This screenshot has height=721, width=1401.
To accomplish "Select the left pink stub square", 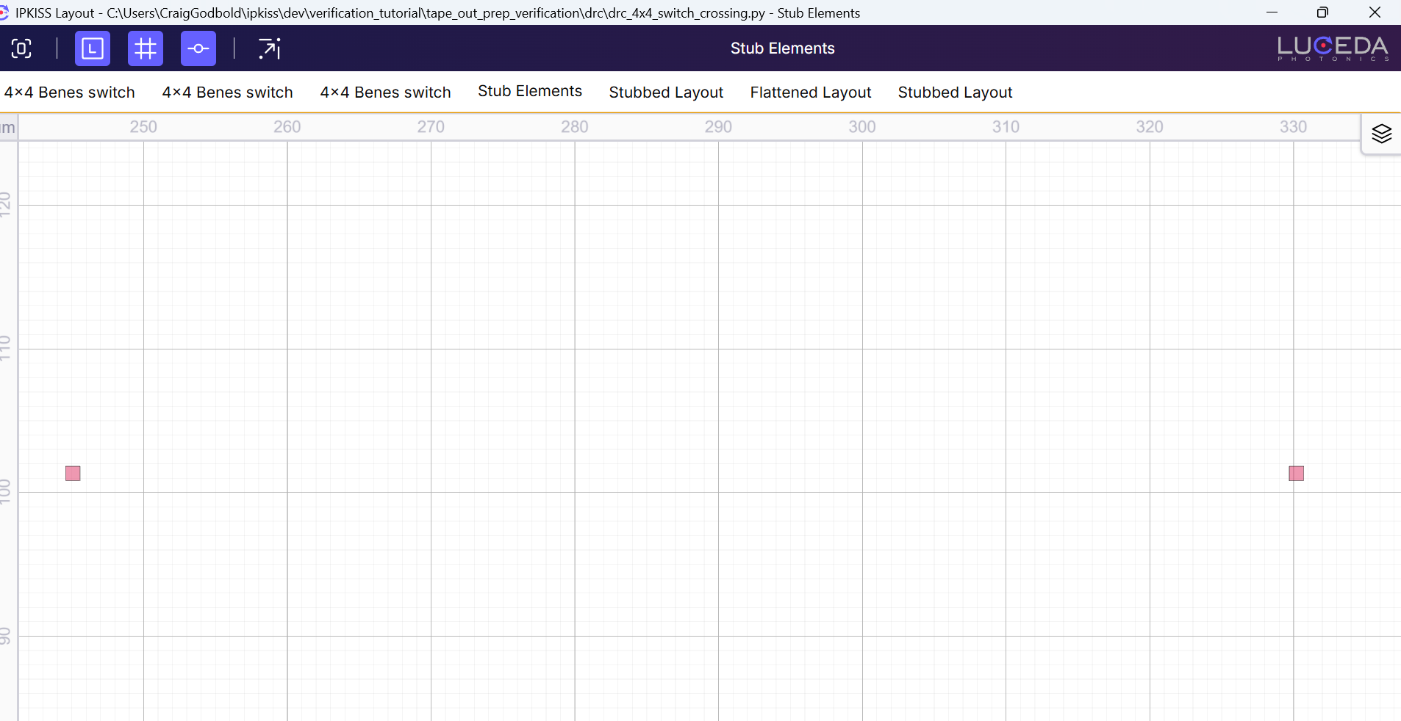I will click(x=73, y=474).
